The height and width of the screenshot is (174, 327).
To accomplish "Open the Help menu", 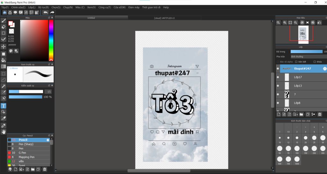I will pos(166,7).
